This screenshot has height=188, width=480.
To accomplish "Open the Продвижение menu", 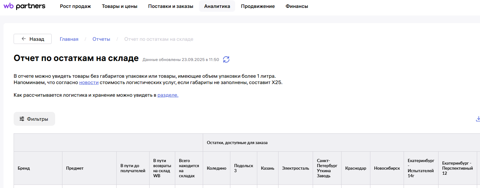I will 258,6.
